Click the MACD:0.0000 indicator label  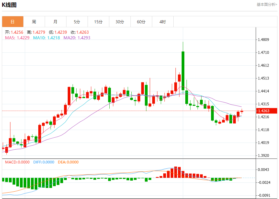tap(17, 162)
